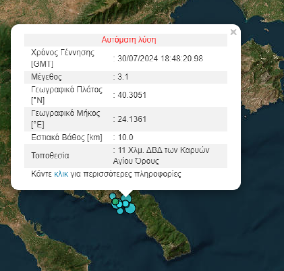284x271 pixels.
Task: Click the "Μέγεθος" row label
Action: point(46,77)
